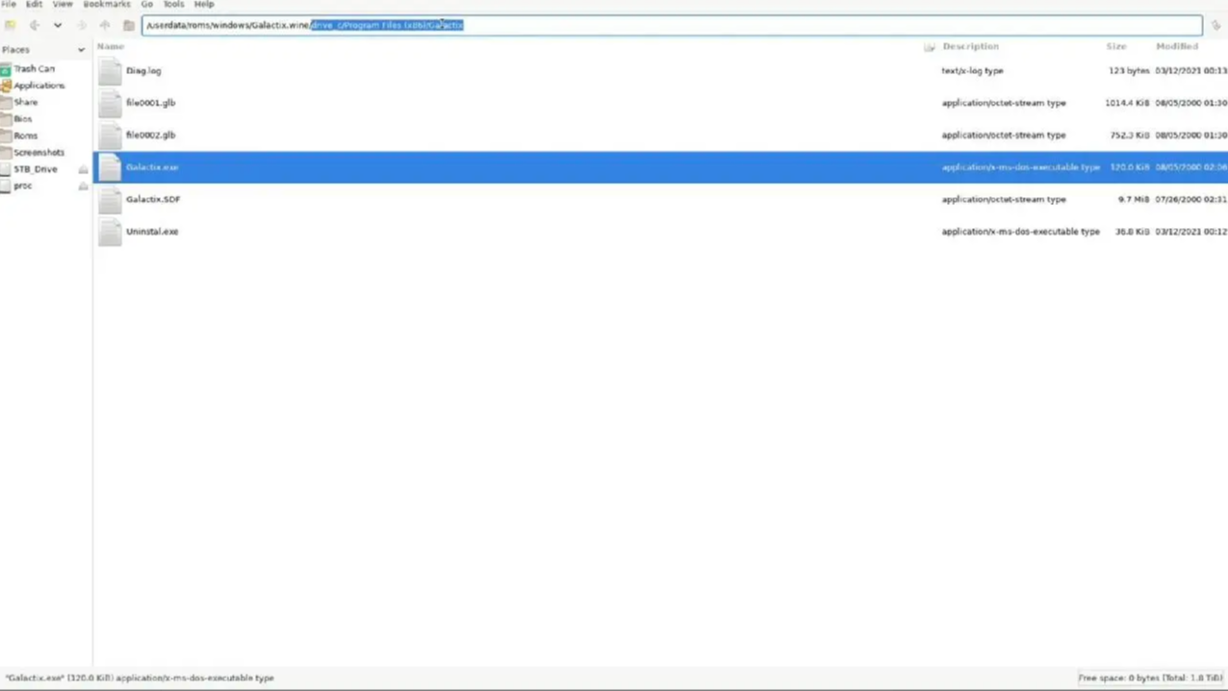Open the Go menu
Viewport: 1228px width, 691px height.
(x=147, y=5)
